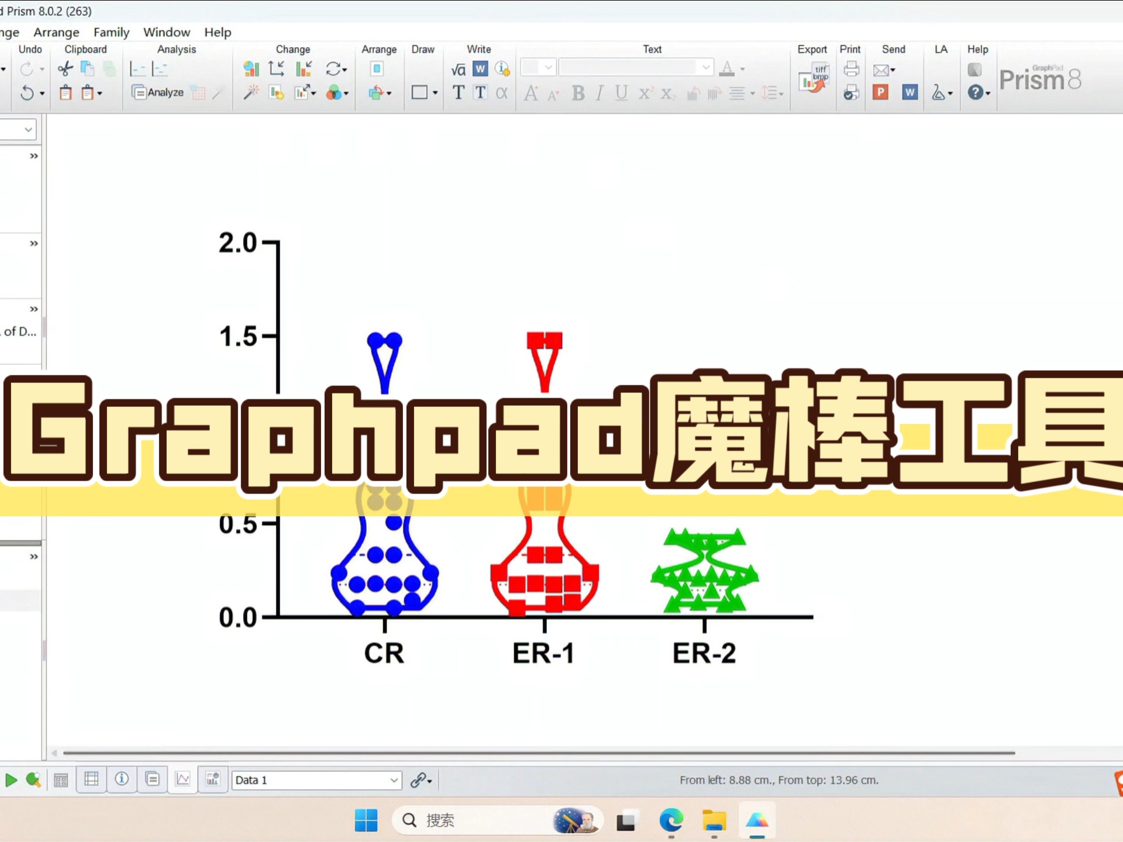Click the Format axes icon
The image size is (1123, 842).
tap(277, 69)
